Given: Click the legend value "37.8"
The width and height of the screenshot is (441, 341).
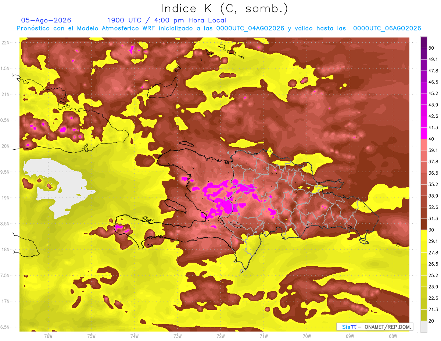Looking at the screenshot, I should pos(433,161).
